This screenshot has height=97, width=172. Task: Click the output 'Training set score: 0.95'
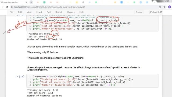coord(43,90)
